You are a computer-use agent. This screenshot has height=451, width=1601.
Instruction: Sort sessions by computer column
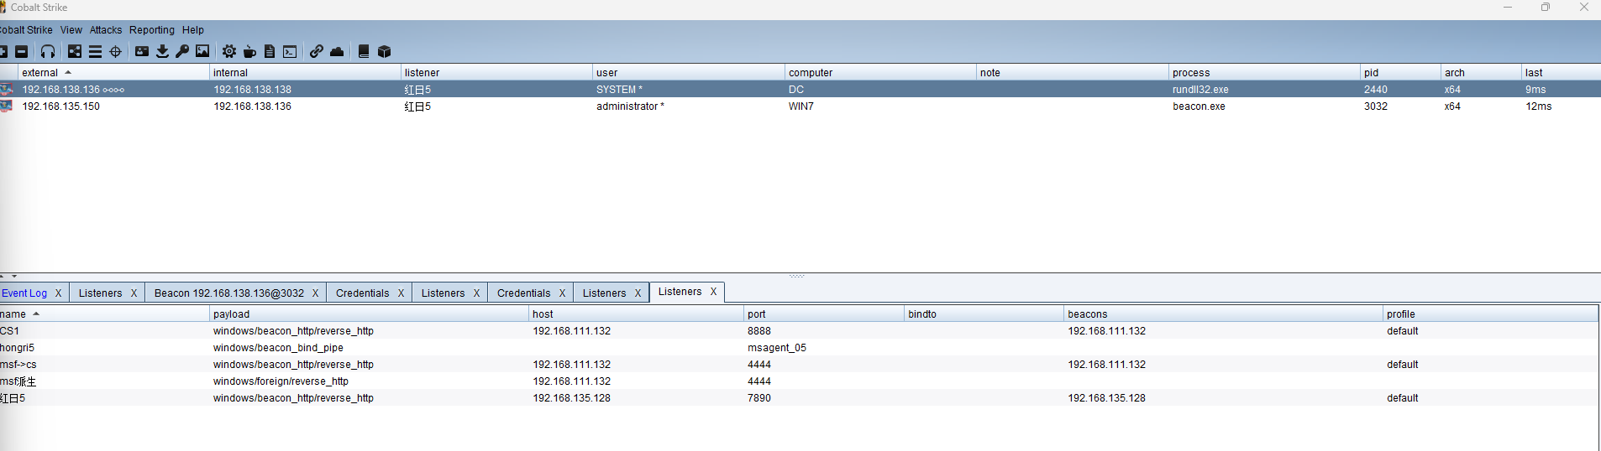pos(881,73)
